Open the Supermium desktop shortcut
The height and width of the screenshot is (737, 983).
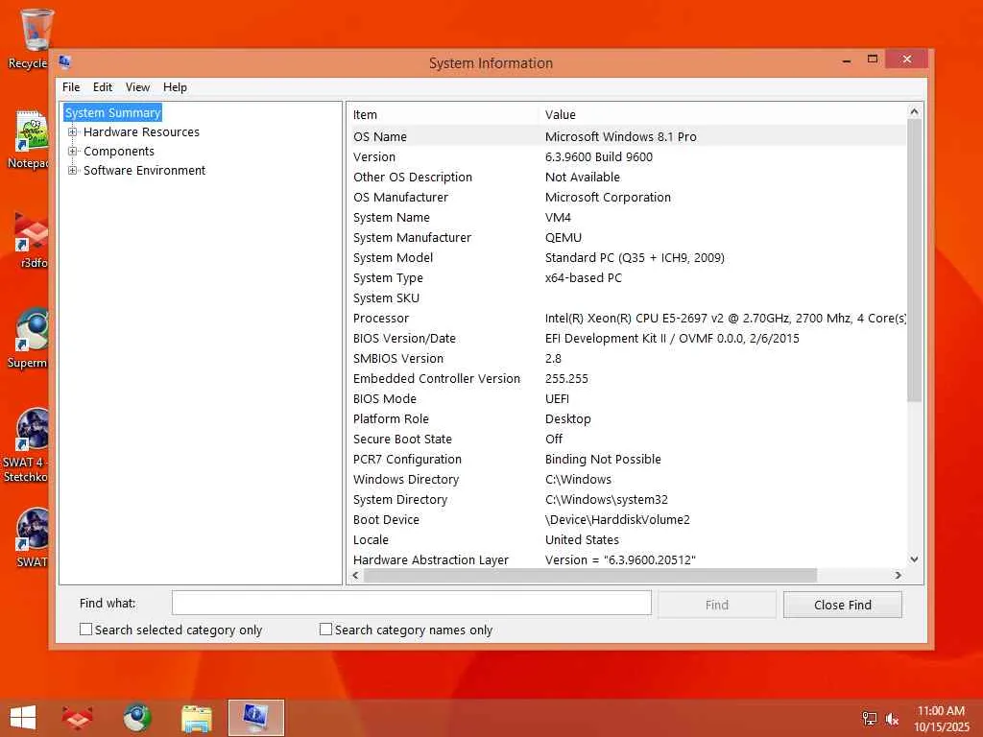(x=30, y=339)
